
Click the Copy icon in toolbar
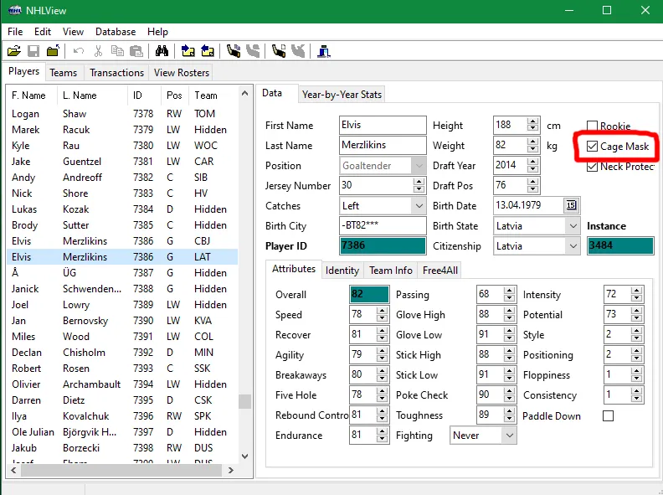coord(117,51)
